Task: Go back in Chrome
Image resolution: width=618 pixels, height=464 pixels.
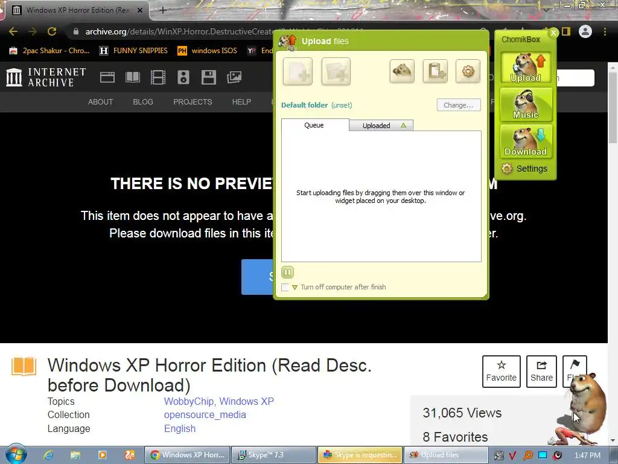Action: [x=13, y=31]
